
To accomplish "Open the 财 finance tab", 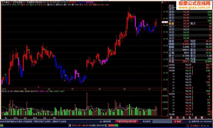I will pyautogui.click(x=202, y=118).
